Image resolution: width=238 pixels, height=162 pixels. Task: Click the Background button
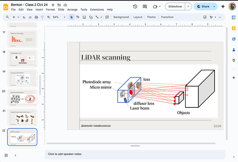pos(121,17)
